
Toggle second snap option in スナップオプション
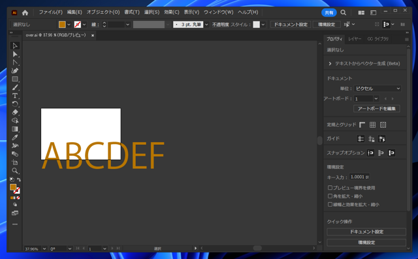click(x=381, y=153)
